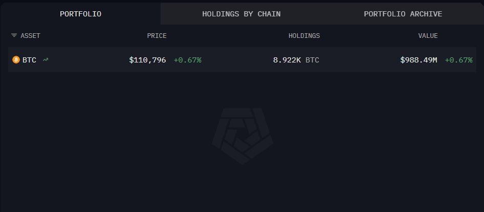
Task: Click the BTC unit label in Holdings column
Action: click(312, 60)
